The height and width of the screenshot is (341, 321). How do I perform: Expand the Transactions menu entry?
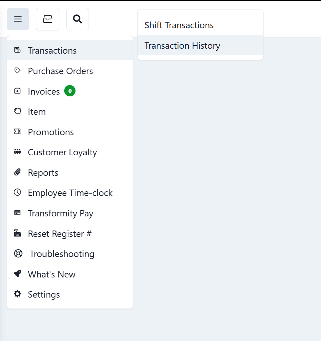coord(52,50)
